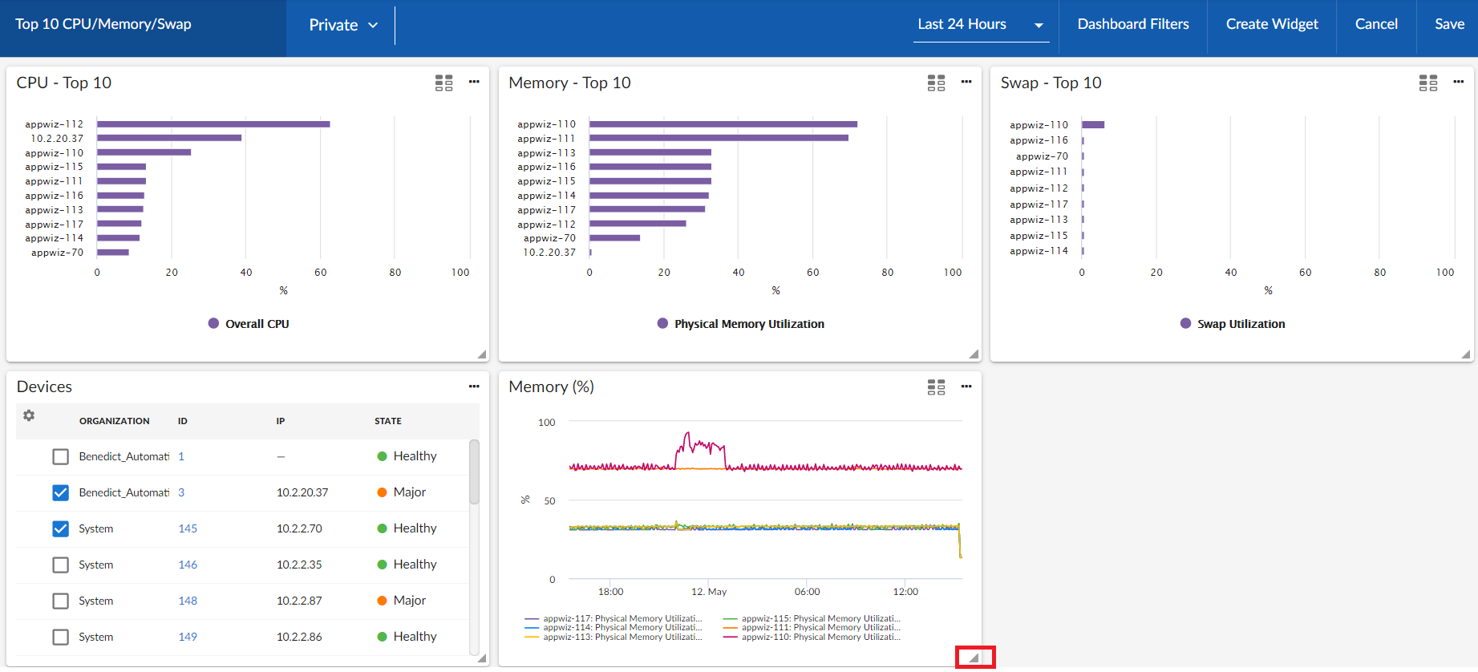Image resolution: width=1478 pixels, height=672 pixels.
Task: Open Swap - Top 10 ellipsis menu
Action: pos(1458,82)
